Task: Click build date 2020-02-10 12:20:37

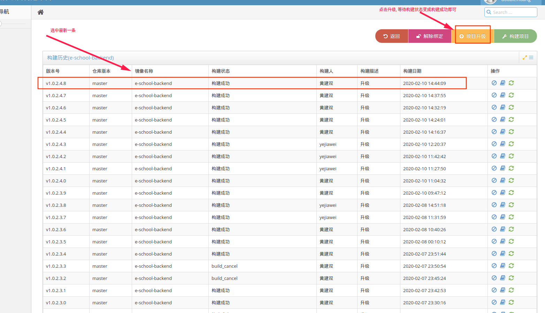Action: tap(424, 144)
